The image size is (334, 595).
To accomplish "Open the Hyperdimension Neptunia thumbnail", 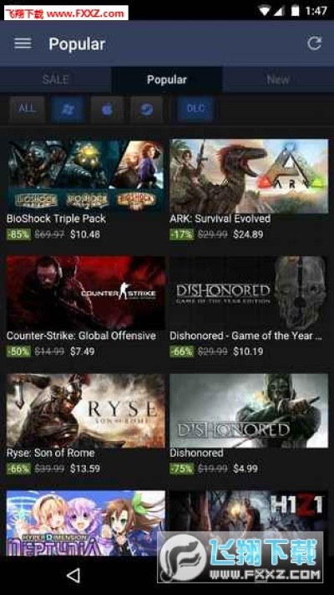I will click(85, 524).
